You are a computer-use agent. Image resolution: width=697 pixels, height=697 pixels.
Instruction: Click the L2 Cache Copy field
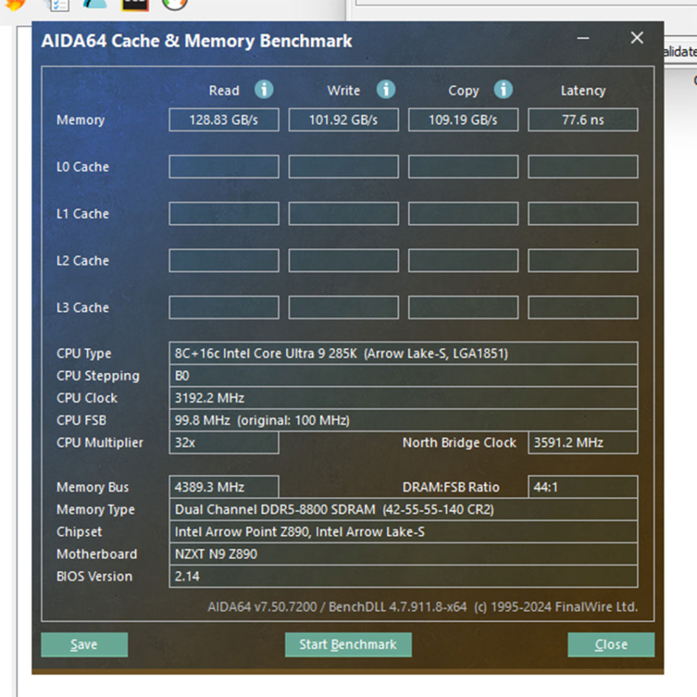pyautogui.click(x=463, y=261)
